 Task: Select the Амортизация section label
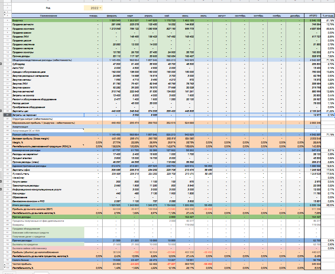pyautogui.click(x=48, y=127)
